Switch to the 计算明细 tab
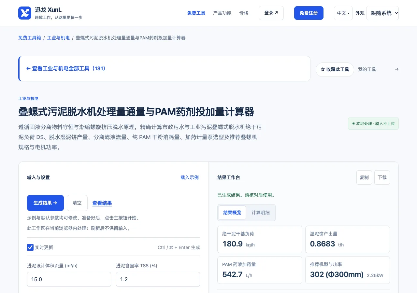The width and height of the screenshot is (417, 293). point(261,213)
